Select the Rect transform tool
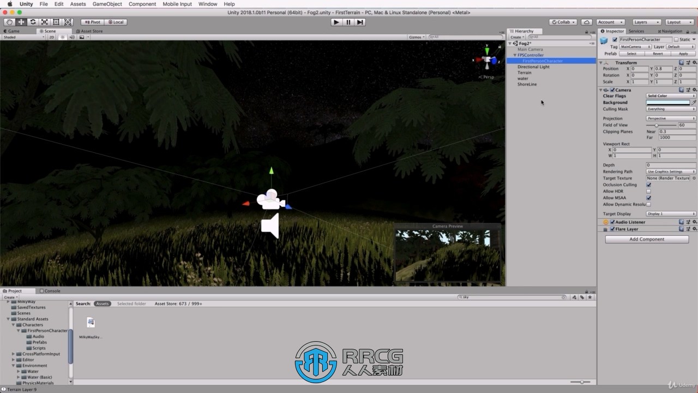This screenshot has width=698, height=393. (x=56, y=22)
